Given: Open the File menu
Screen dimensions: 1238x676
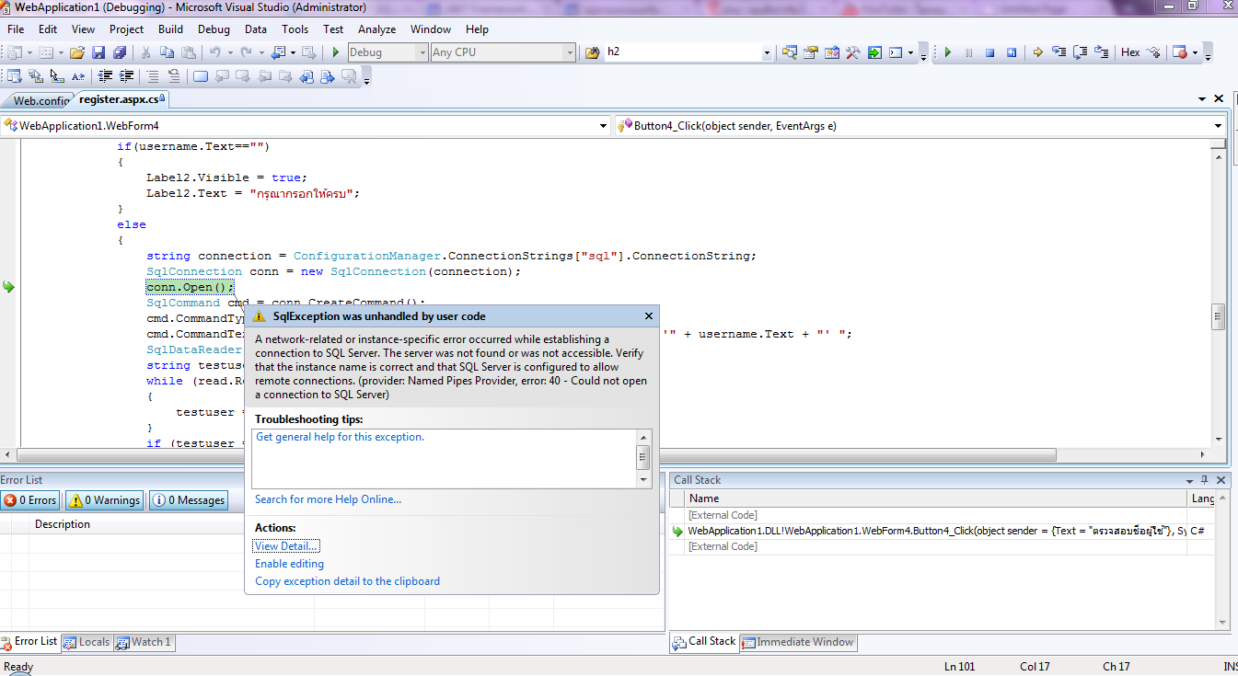Looking at the screenshot, I should tap(16, 29).
